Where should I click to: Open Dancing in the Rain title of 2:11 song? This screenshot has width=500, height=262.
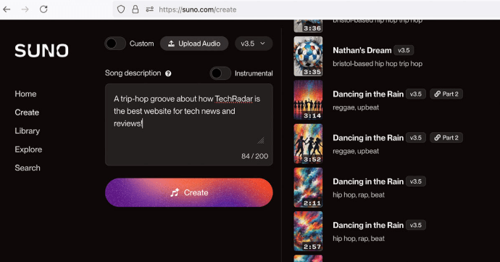point(368,181)
